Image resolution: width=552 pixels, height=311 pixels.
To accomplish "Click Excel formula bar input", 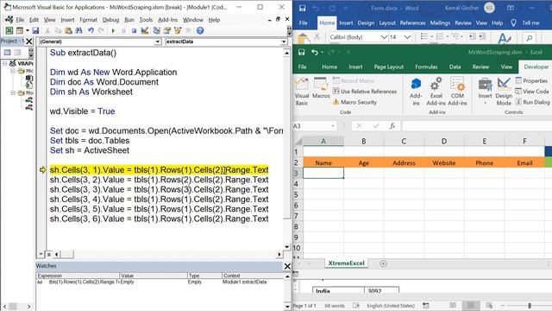I will [477, 126].
